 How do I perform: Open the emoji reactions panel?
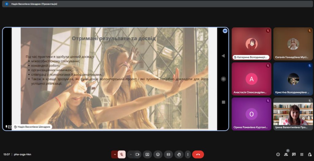158,155
